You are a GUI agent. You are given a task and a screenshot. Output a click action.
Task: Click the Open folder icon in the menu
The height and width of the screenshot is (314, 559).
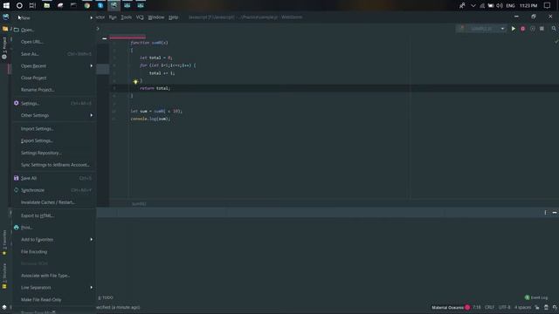(17, 30)
